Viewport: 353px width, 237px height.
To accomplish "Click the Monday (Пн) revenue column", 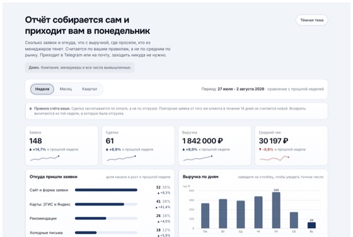I will (205, 216).
